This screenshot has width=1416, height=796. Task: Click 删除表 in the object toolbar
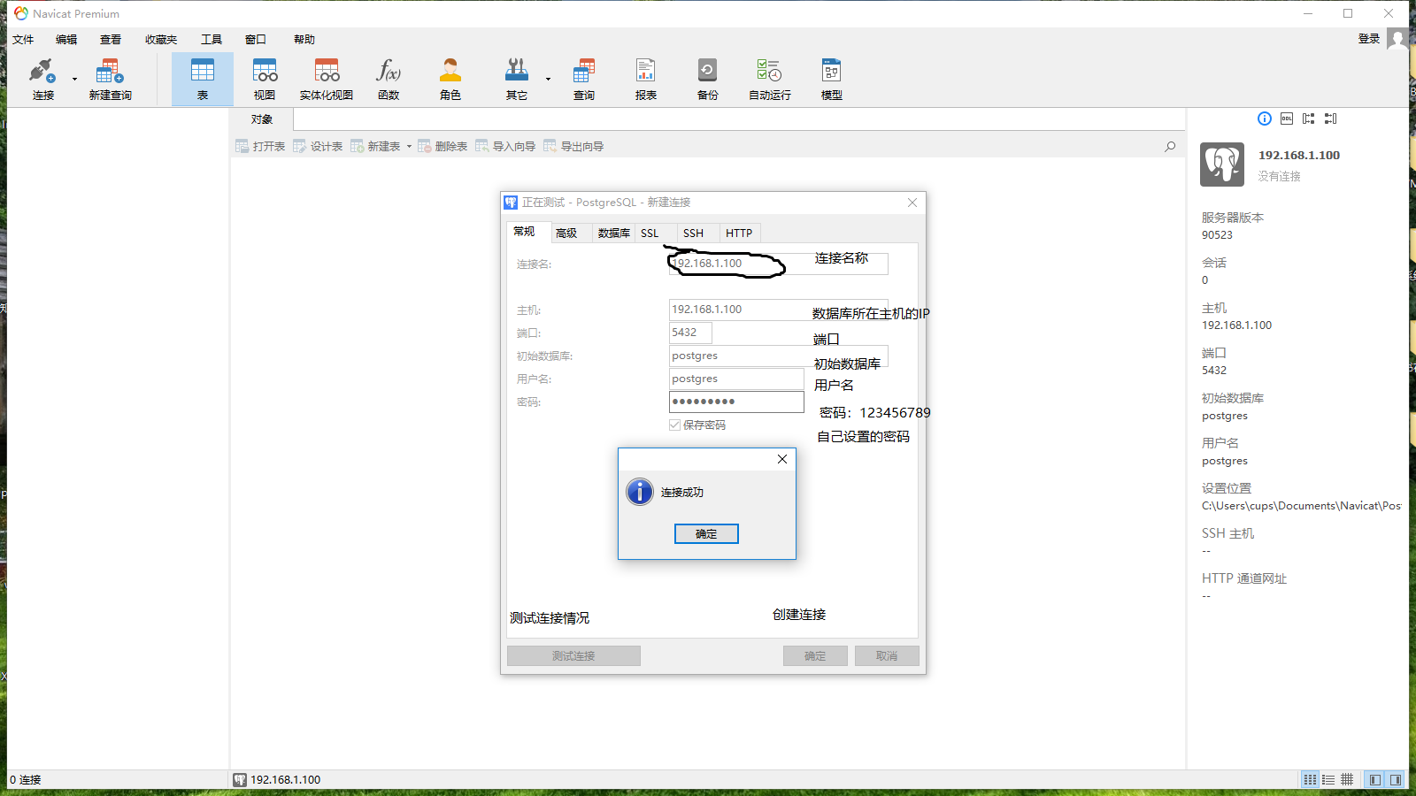pyautogui.click(x=442, y=147)
